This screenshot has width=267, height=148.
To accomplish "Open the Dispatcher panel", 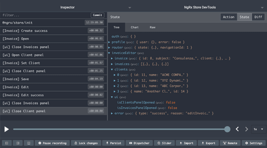I will (x=139, y=143).
